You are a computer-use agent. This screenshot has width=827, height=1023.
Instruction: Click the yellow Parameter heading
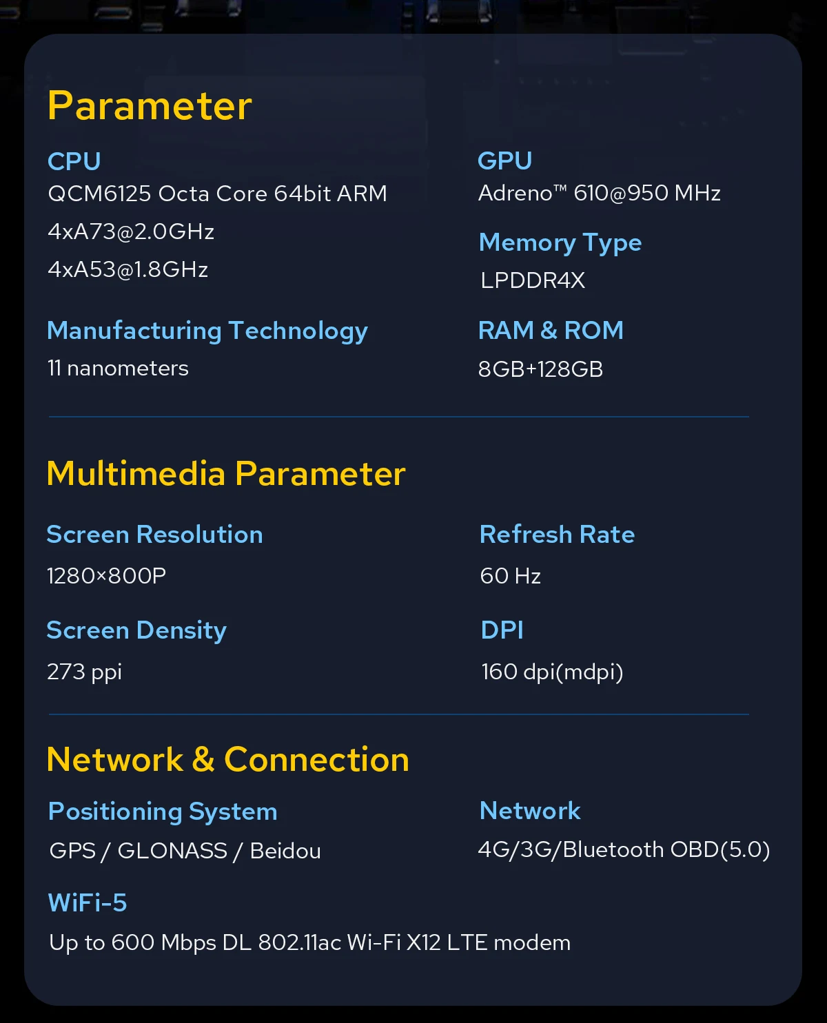150,106
